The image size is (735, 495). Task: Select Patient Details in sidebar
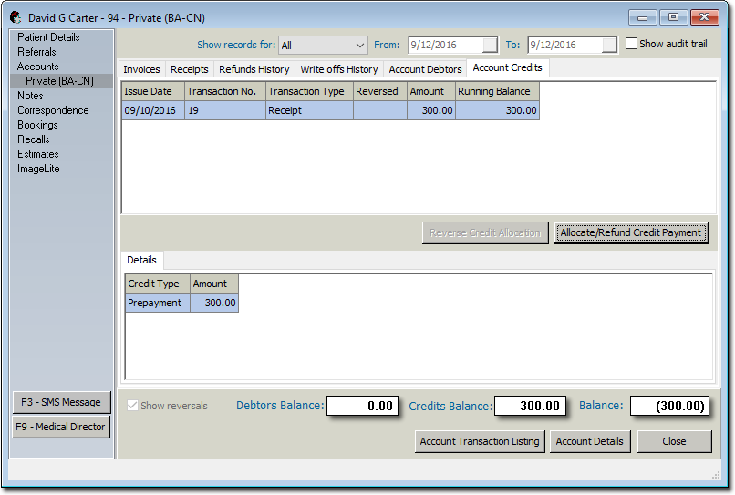pos(48,37)
